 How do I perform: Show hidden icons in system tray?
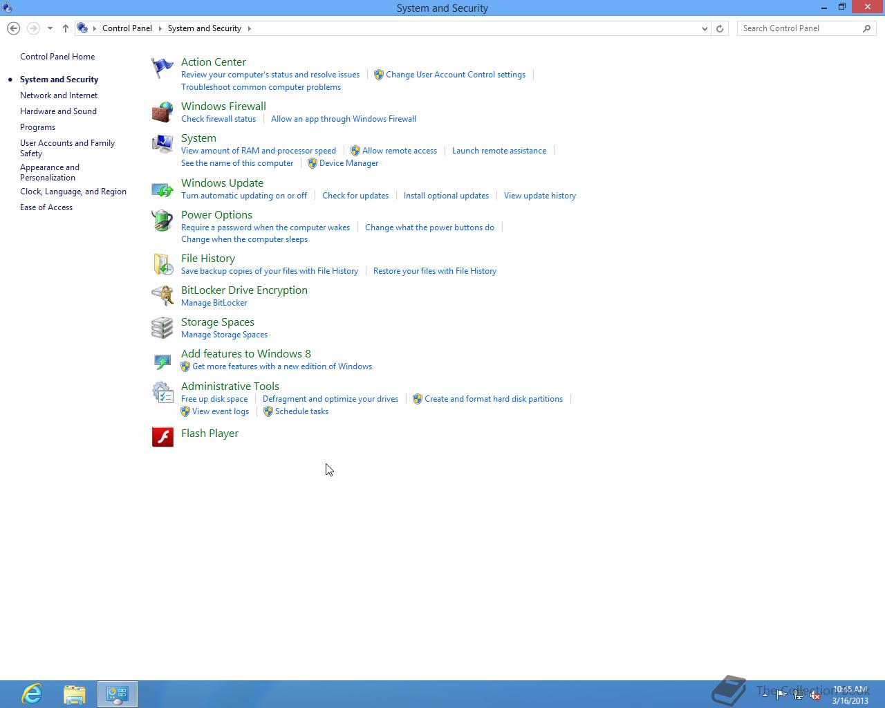[x=765, y=696]
